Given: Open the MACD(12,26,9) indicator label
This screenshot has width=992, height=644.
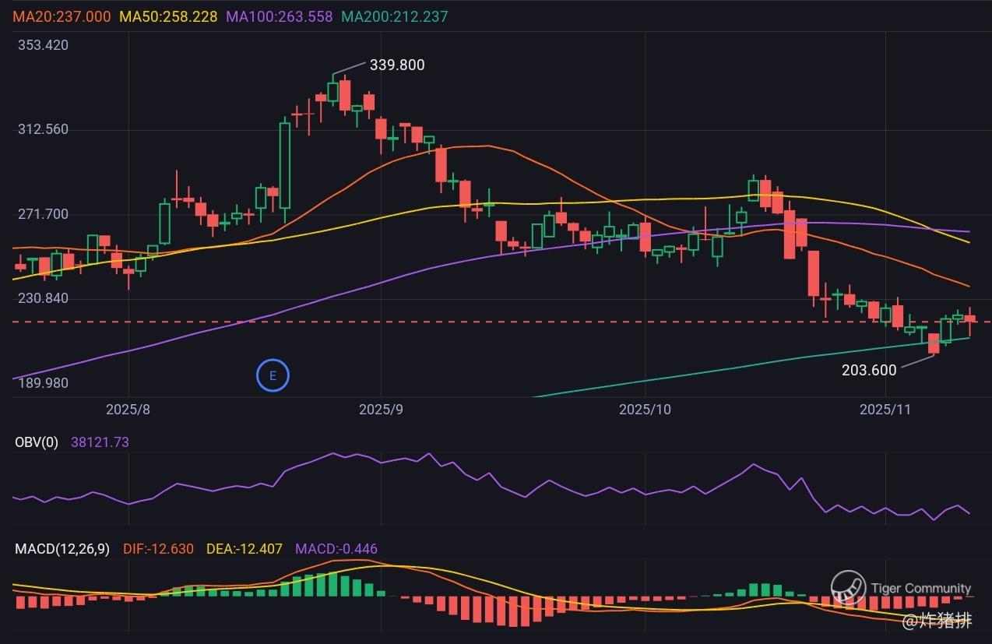Looking at the screenshot, I should [x=62, y=549].
